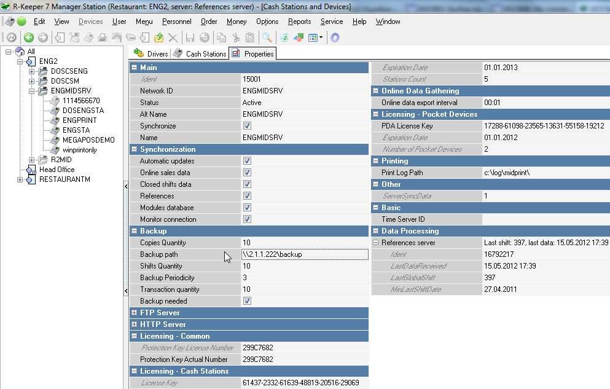Select Head Office in the tree
The height and width of the screenshot is (389, 610).
(x=57, y=170)
